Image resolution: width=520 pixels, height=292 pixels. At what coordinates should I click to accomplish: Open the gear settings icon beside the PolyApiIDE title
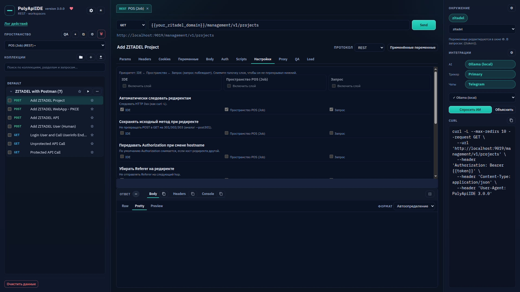click(x=91, y=11)
